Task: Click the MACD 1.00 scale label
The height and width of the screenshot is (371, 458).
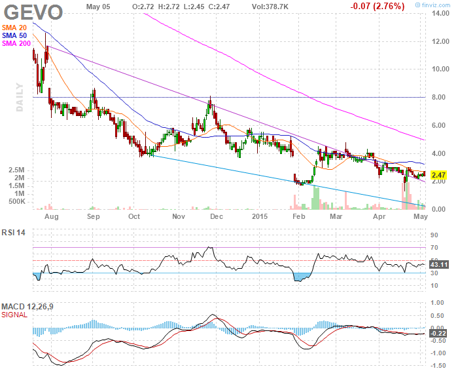Action: [x=438, y=303]
